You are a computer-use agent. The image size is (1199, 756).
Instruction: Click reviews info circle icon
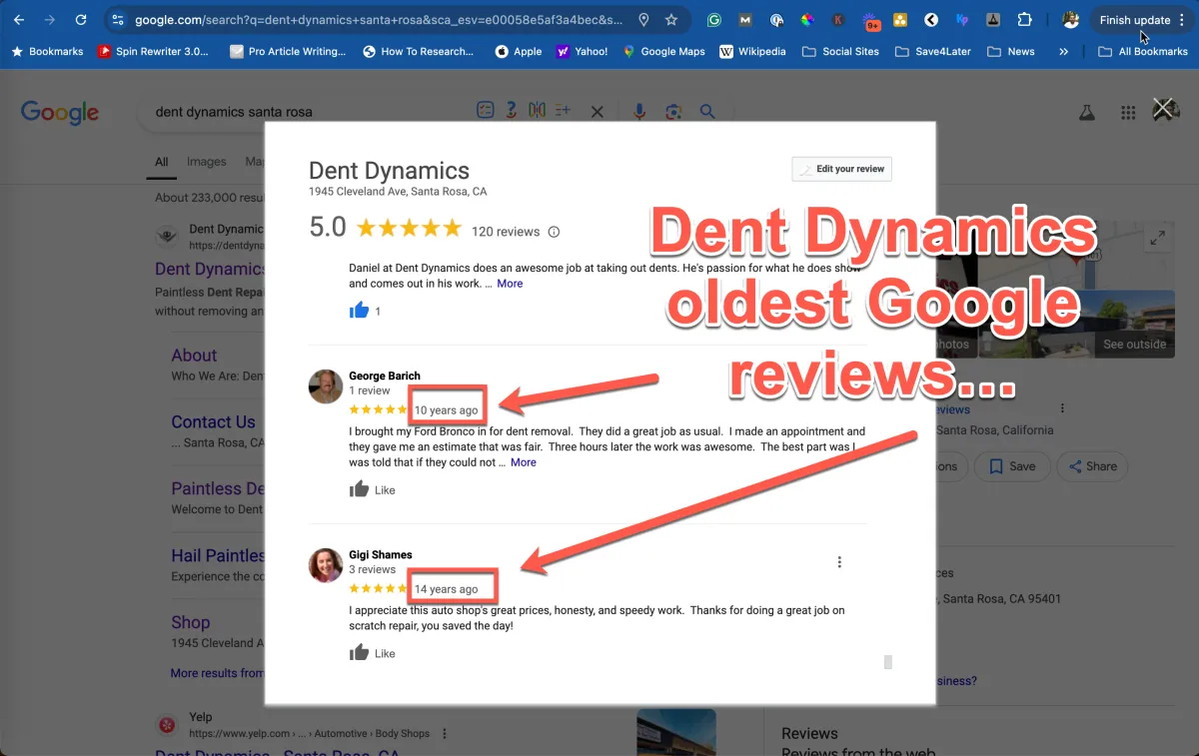pos(554,232)
